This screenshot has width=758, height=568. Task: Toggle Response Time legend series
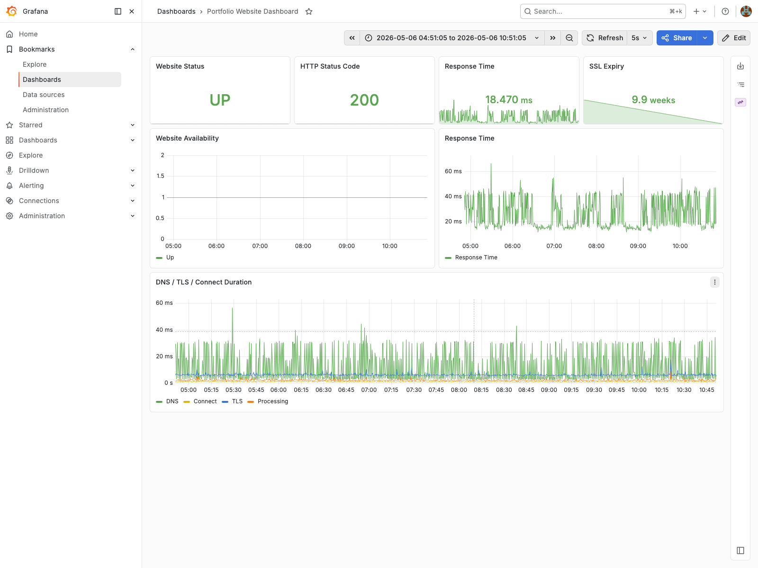point(476,257)
